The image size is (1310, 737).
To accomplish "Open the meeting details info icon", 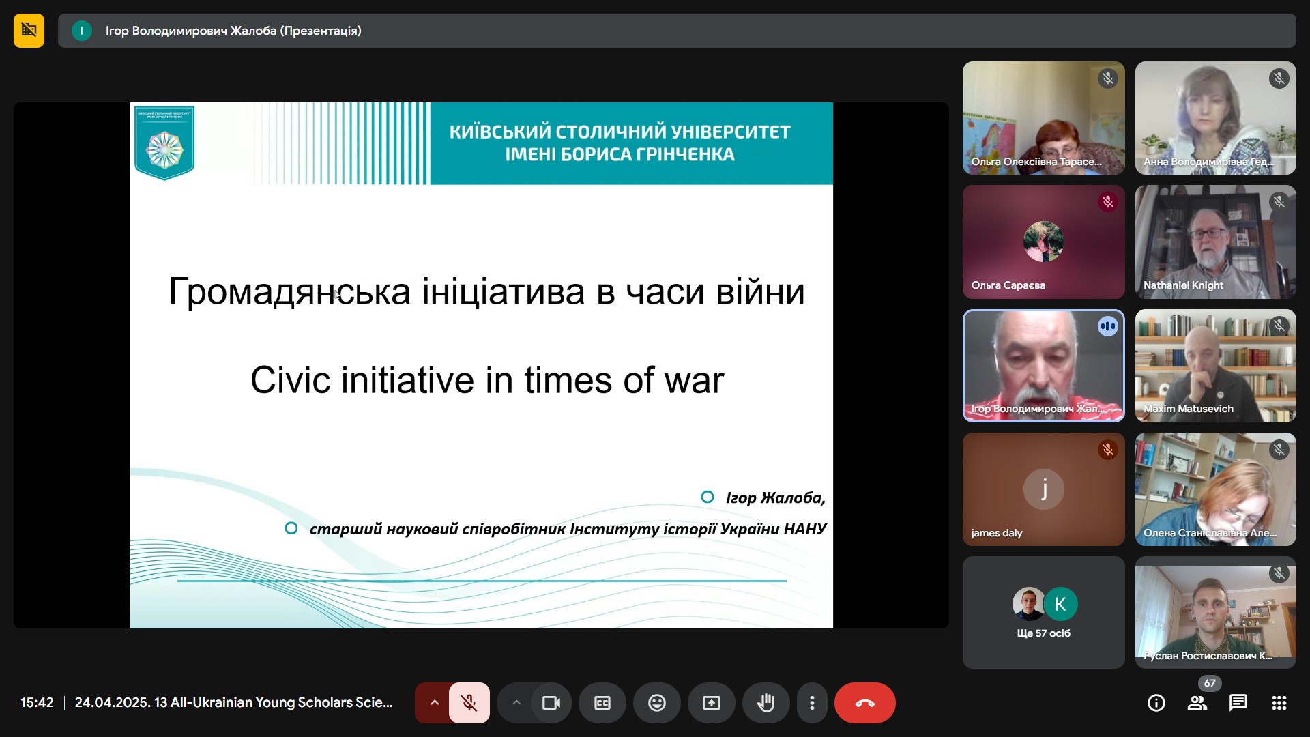I will 1156,703.
